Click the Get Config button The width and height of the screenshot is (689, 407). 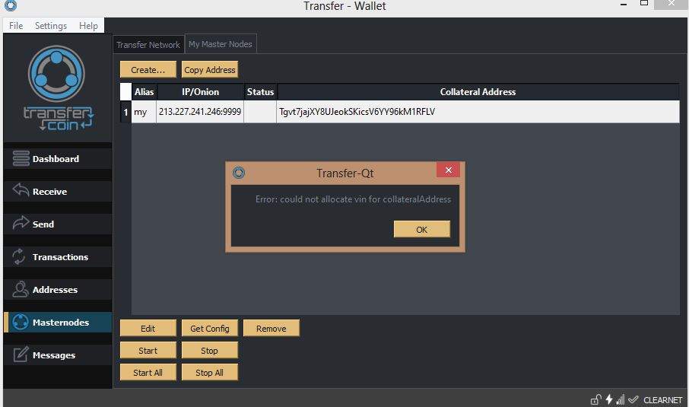pyautogui.click(x=210, y=329)
